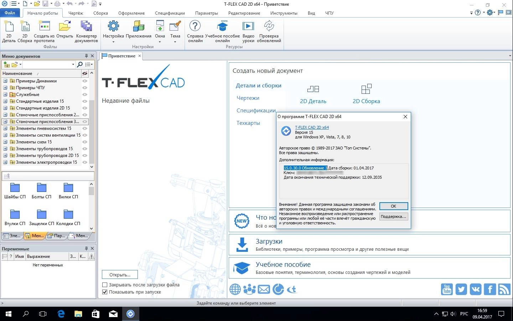The height and width of the screenshot is (321, 513).
Task: Click Открыть... button on welcome page
Action: (120, 275)
